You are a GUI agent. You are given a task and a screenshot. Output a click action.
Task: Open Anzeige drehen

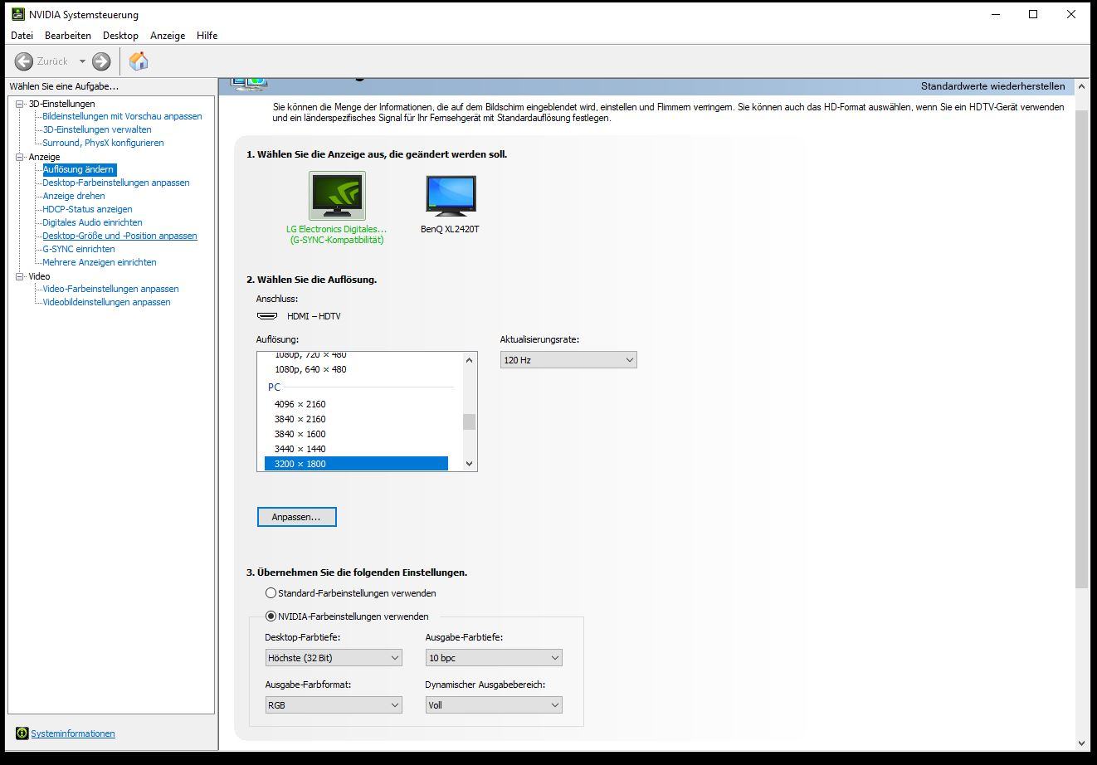(x=74, y=196)
